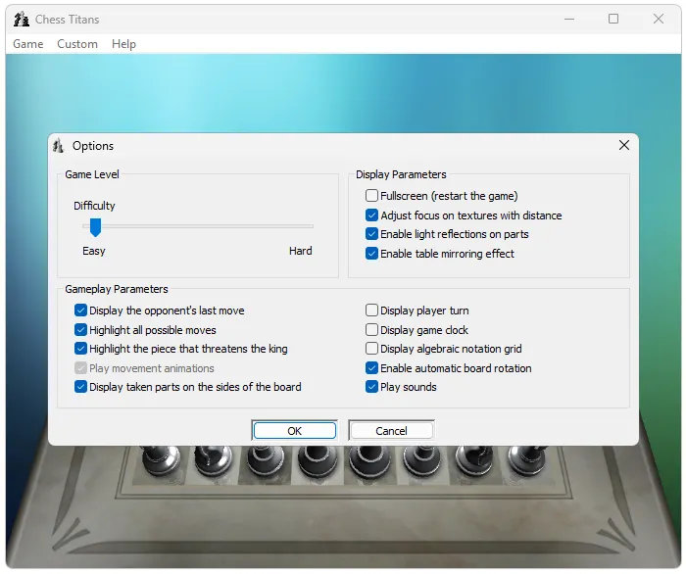686x574 pixels.
Task: Turn off the Play sounds checkbox
Action: click(371, 387)
